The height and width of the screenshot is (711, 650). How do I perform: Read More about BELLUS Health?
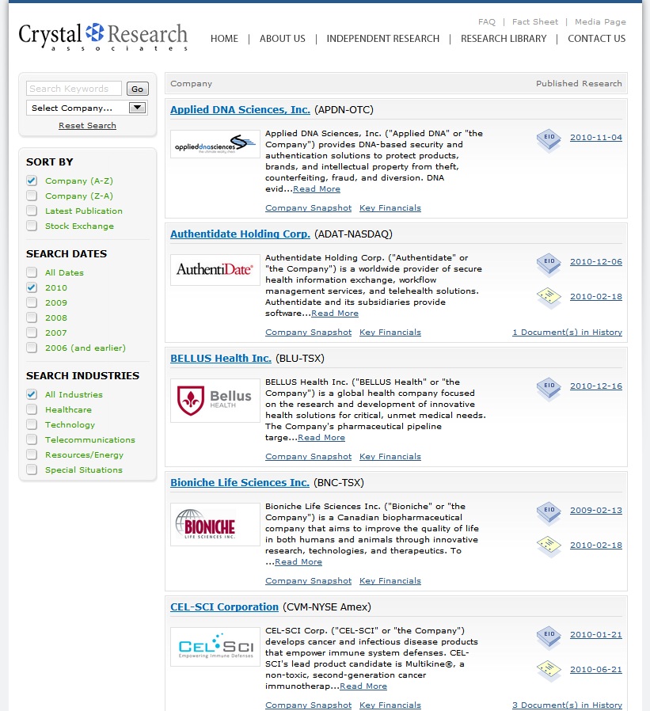coord(321,438)
